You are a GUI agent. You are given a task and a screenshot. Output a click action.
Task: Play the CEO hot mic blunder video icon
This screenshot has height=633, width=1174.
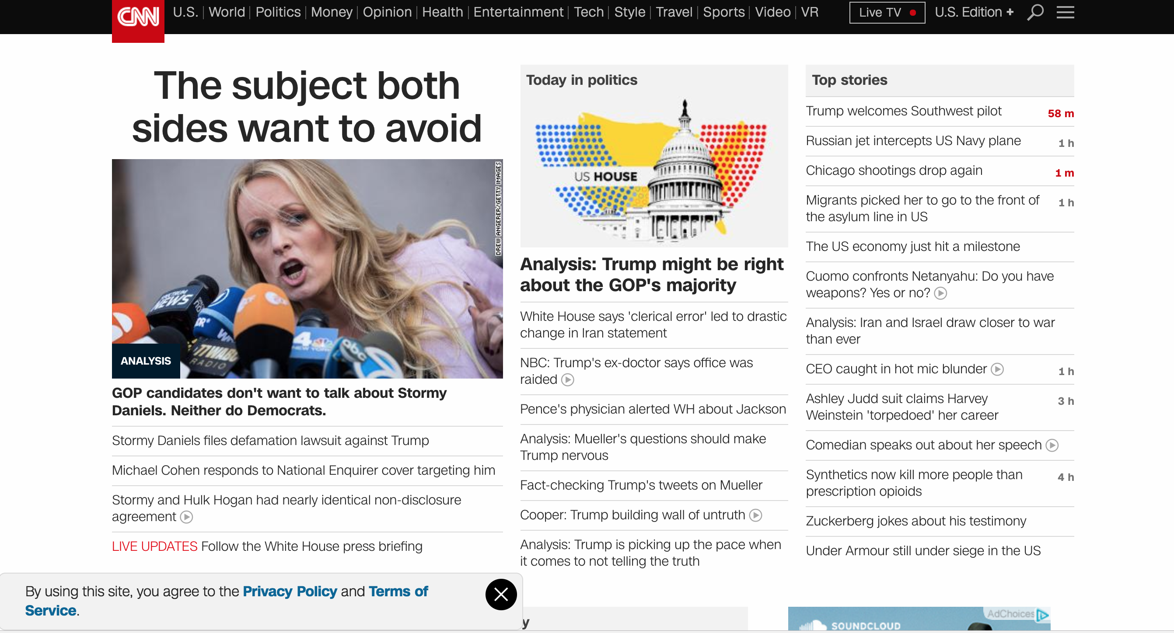click(997, 369)
